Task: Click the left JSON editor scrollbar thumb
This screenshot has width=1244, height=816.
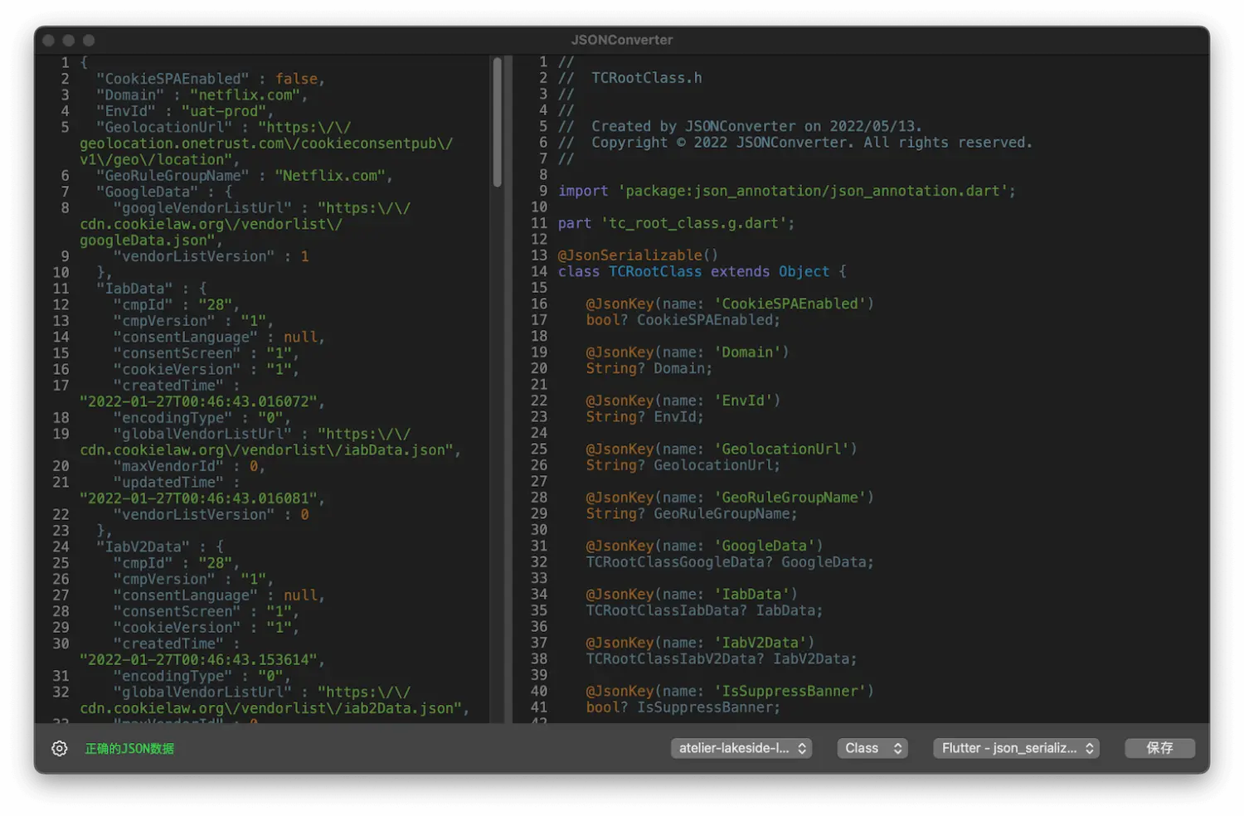Action: pos(498,123)
